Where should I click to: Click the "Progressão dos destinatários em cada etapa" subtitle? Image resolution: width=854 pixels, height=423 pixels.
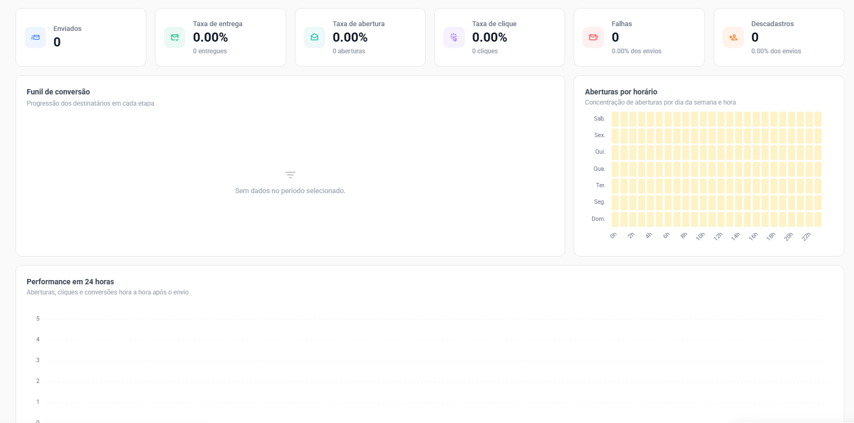click(x=90, y=103)
